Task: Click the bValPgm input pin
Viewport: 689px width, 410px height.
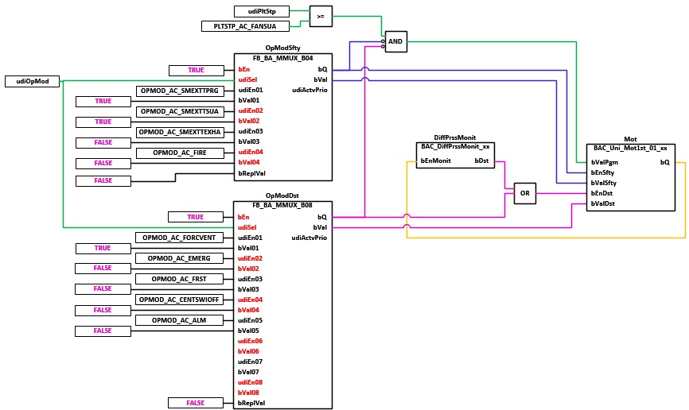Action: pos(605,162)
